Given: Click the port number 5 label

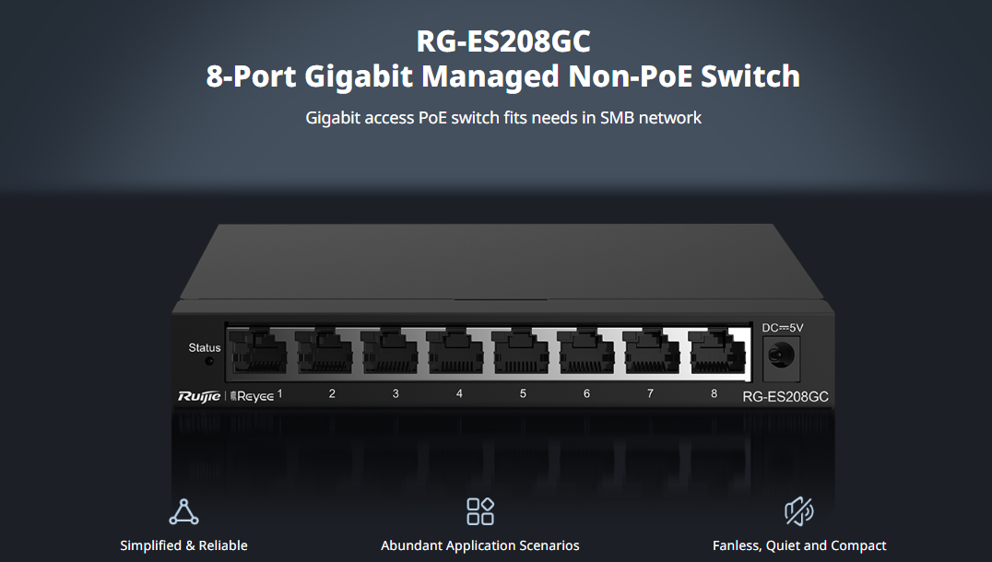Looking at the screenshot, I should (x=524, y=393).
